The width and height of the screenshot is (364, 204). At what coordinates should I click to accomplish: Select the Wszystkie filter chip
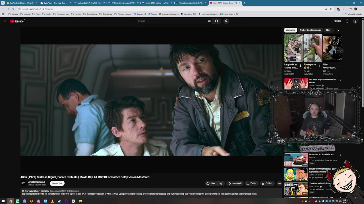(291, 30)
